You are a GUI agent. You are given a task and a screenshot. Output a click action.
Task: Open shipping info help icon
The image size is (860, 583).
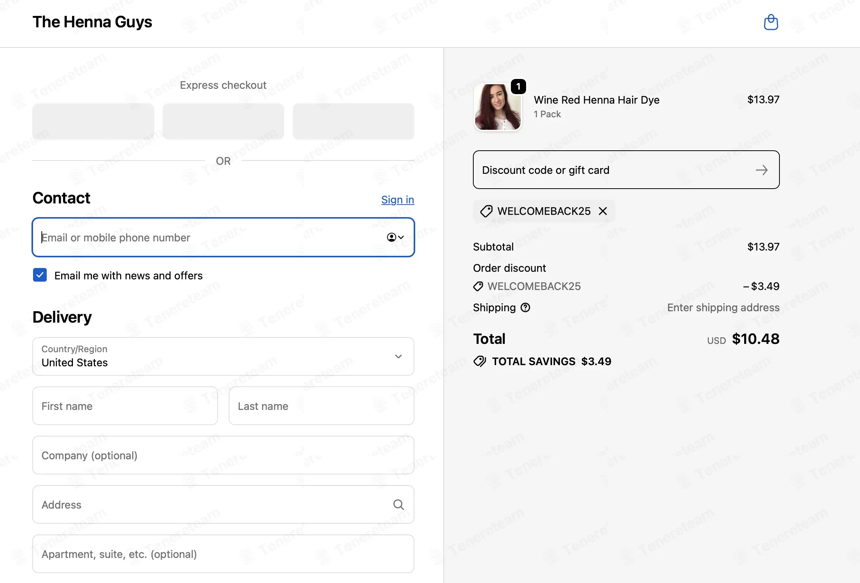click(x=525, y=307)
